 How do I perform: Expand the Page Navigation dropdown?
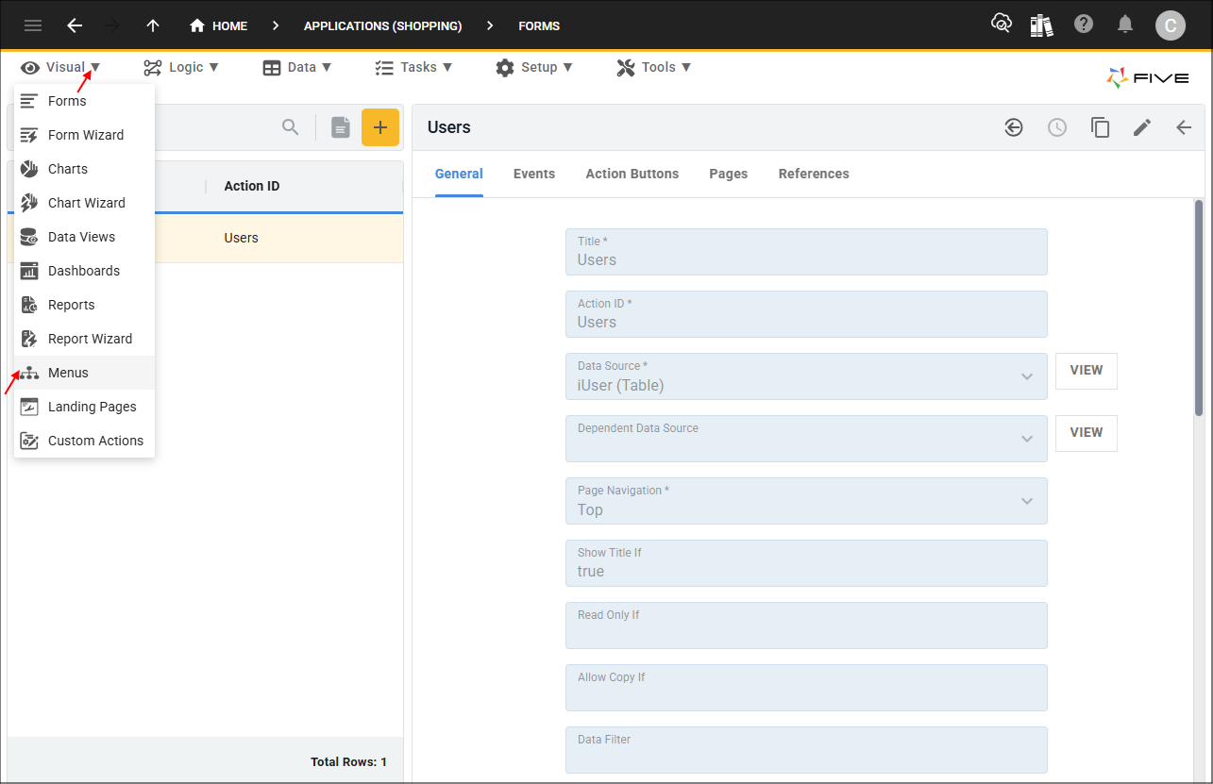pos(1026,501)
